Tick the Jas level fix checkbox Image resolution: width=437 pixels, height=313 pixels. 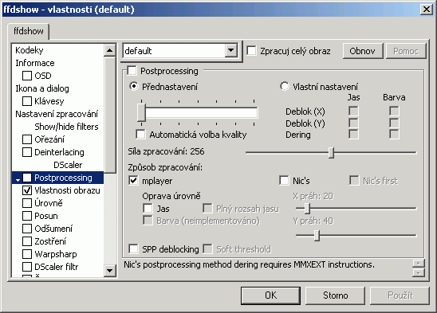[x=148, y=209]
